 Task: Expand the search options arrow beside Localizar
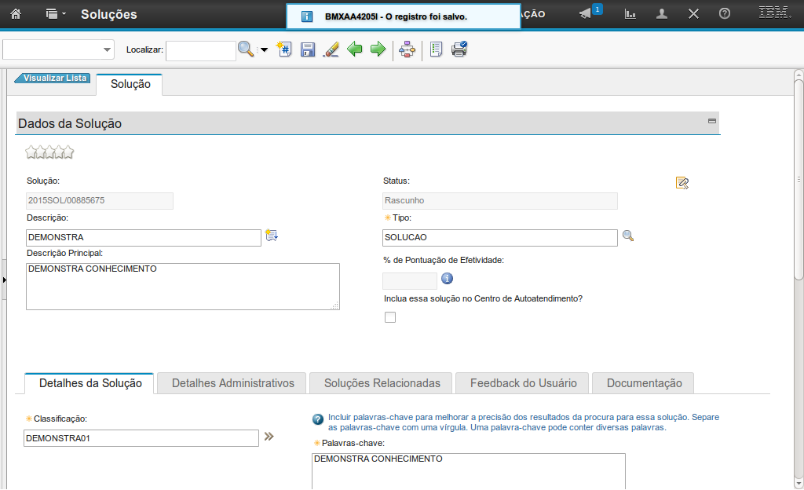(264, 50)
